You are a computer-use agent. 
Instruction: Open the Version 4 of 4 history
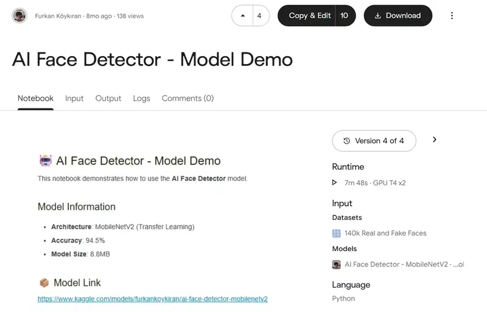(374, 141)
